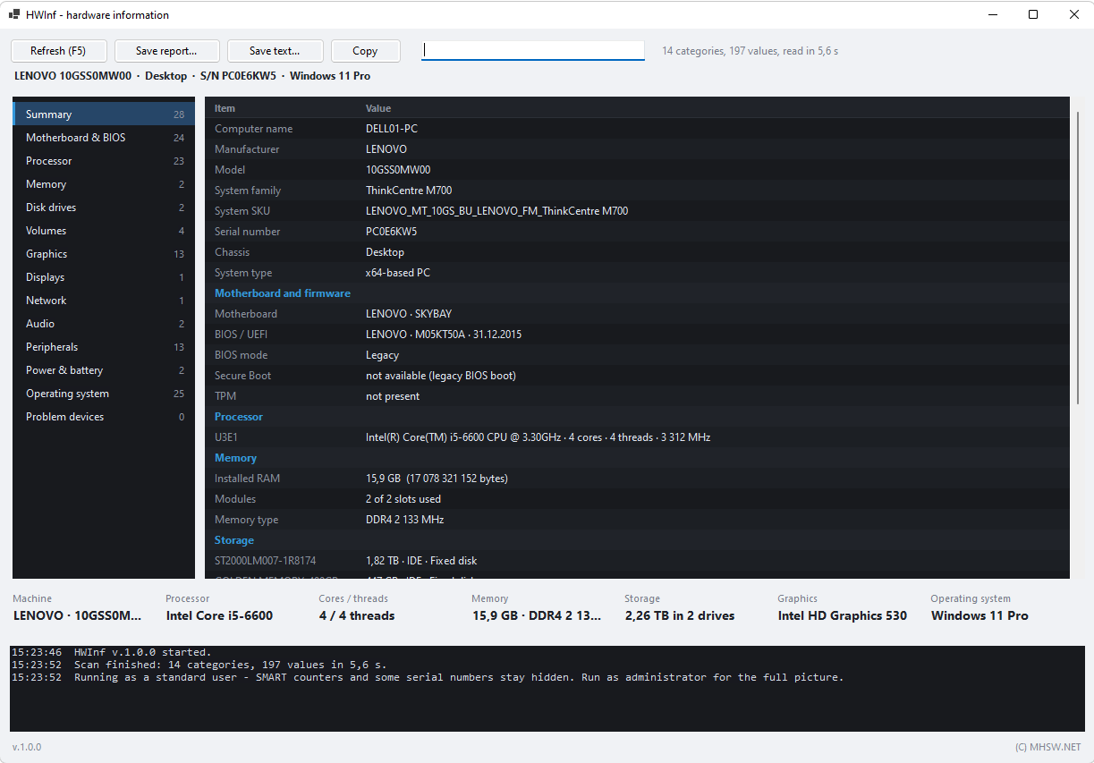Copy the values using the Copy button
The width and height of the screenshot is (1094, 763).
[365, 51]
